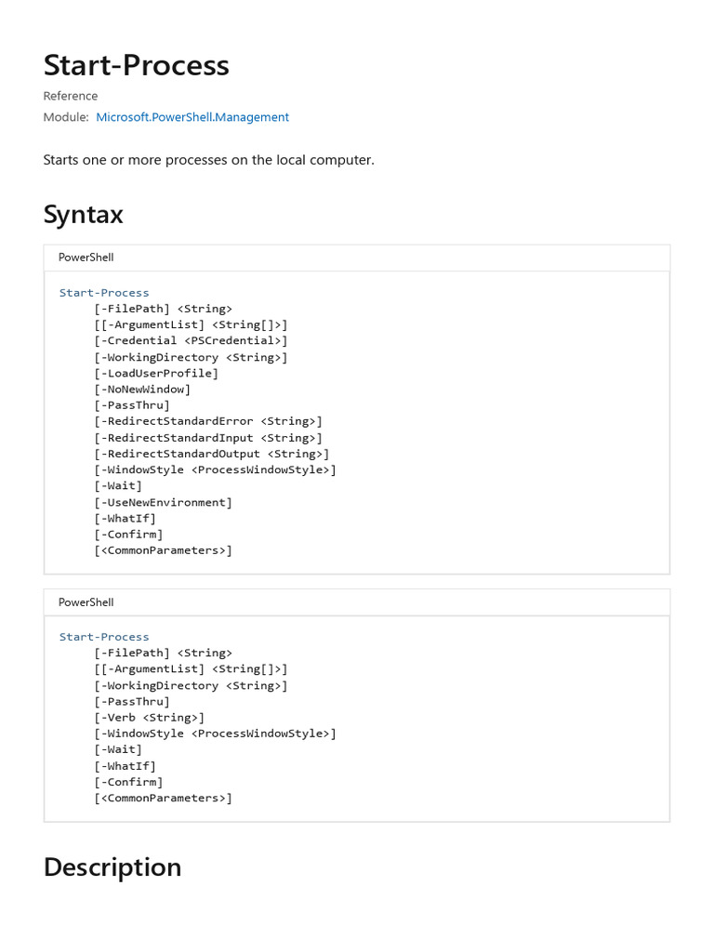Click the Module label text
Image resolution: width=714 pixels, height=952 pixels.
click(65, 117)
